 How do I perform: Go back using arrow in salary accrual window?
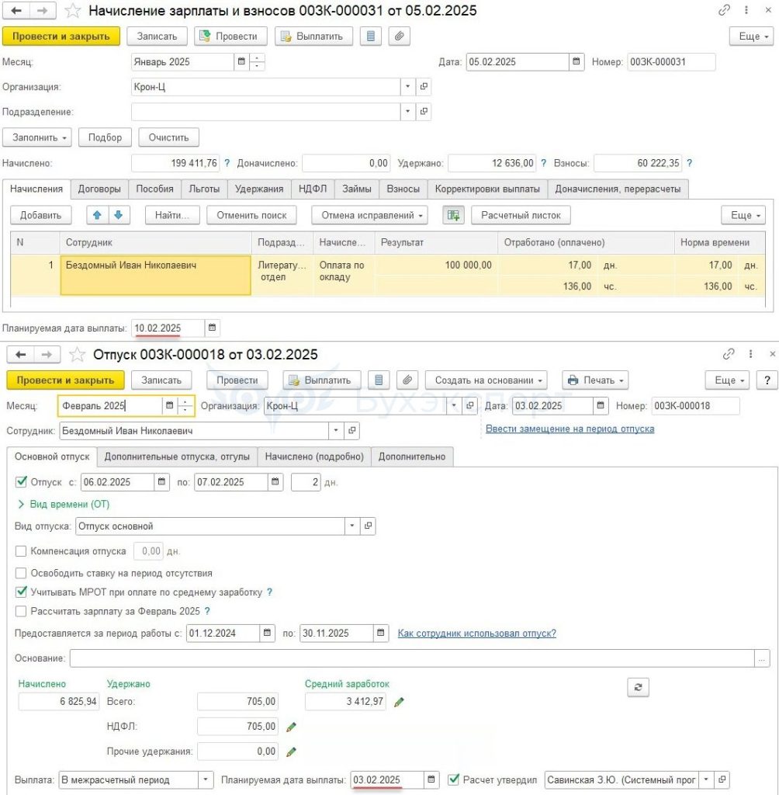(16, 10)
